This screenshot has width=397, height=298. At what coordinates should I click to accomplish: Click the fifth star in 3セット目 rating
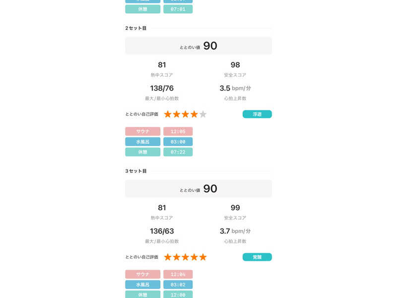[203, 257]
